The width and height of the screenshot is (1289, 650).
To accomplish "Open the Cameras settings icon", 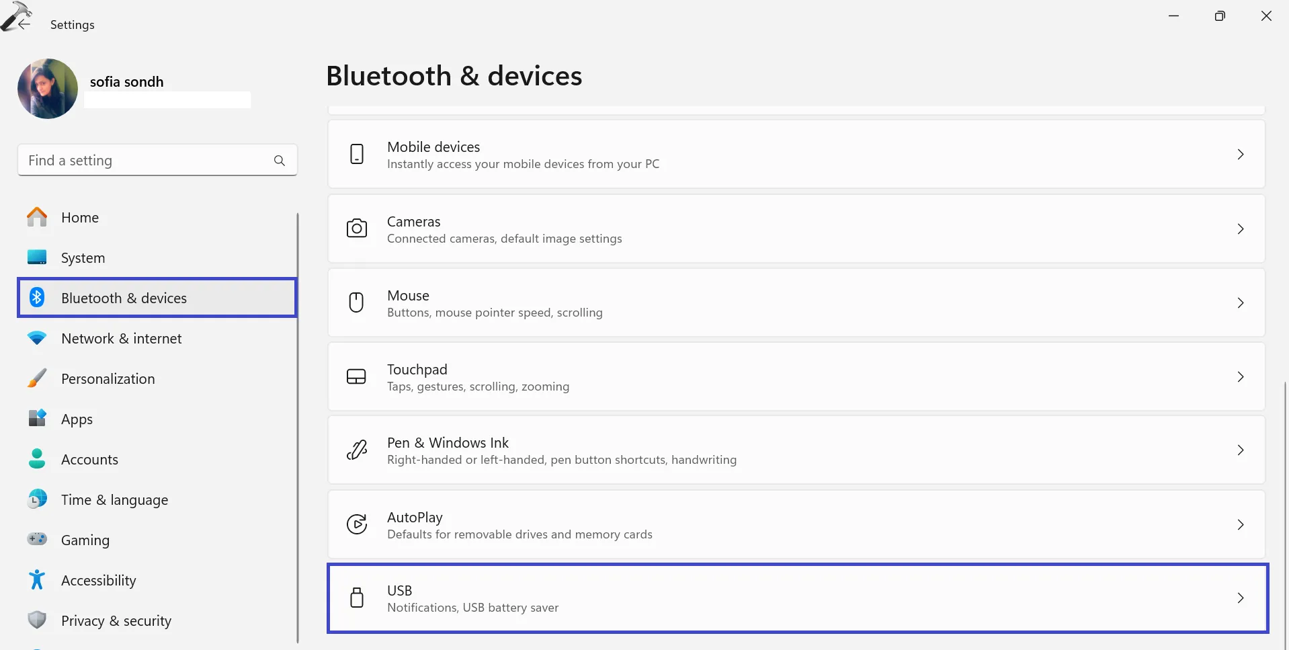I will coord(356,229).
